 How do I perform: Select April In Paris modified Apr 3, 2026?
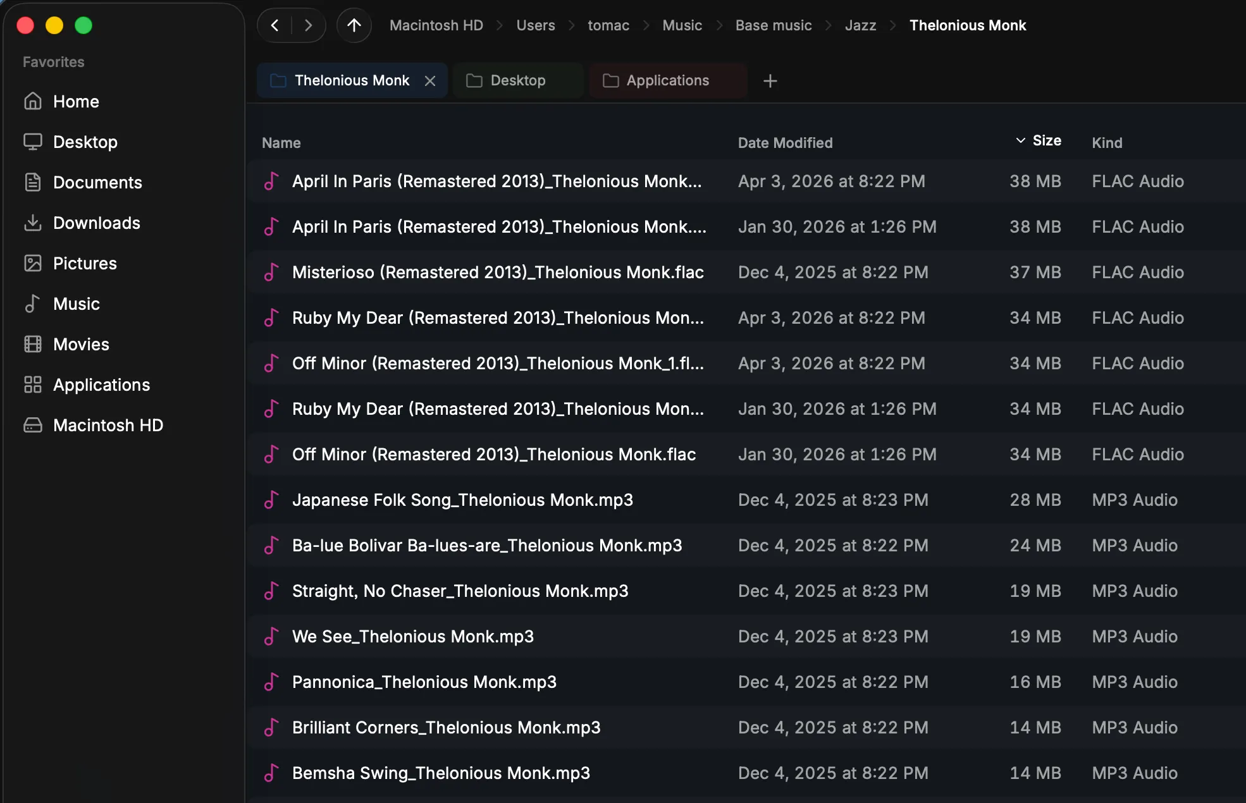[746, 181]
